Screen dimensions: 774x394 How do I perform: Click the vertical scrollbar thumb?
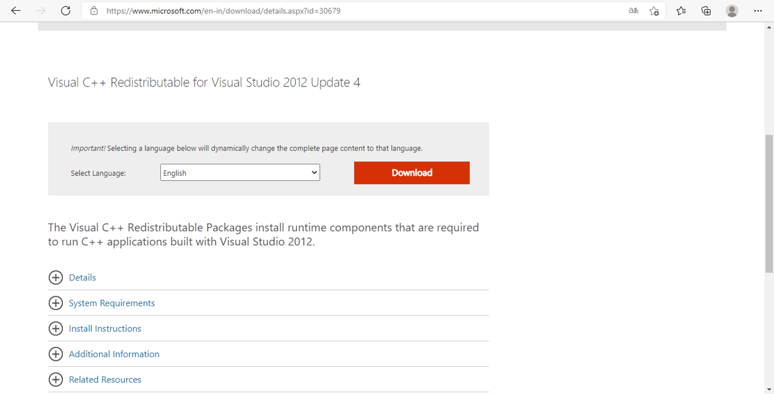769,203
